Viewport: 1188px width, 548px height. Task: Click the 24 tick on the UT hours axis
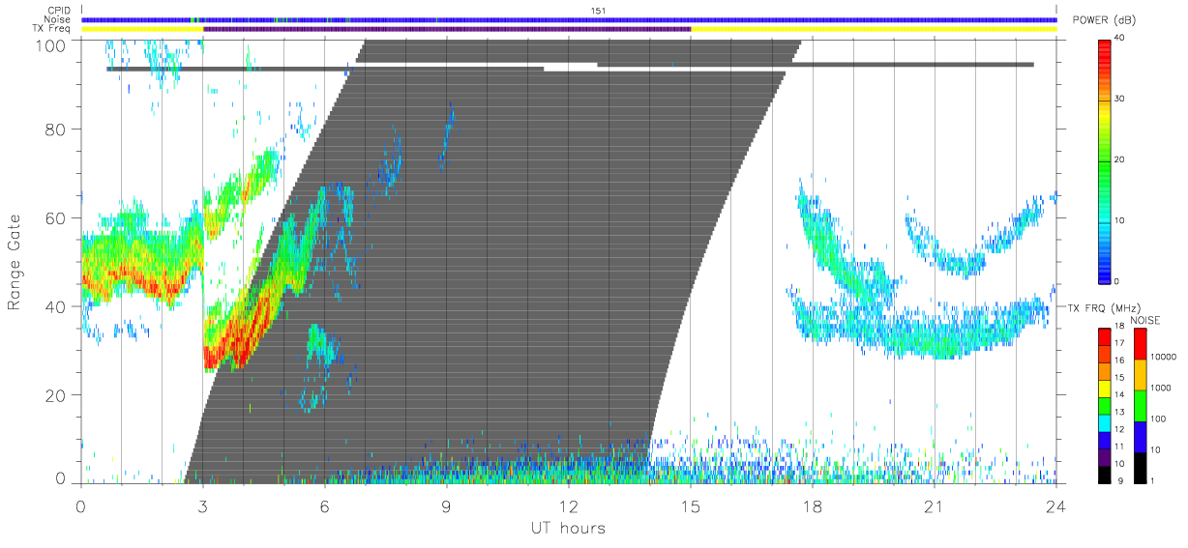[1055, 505]
